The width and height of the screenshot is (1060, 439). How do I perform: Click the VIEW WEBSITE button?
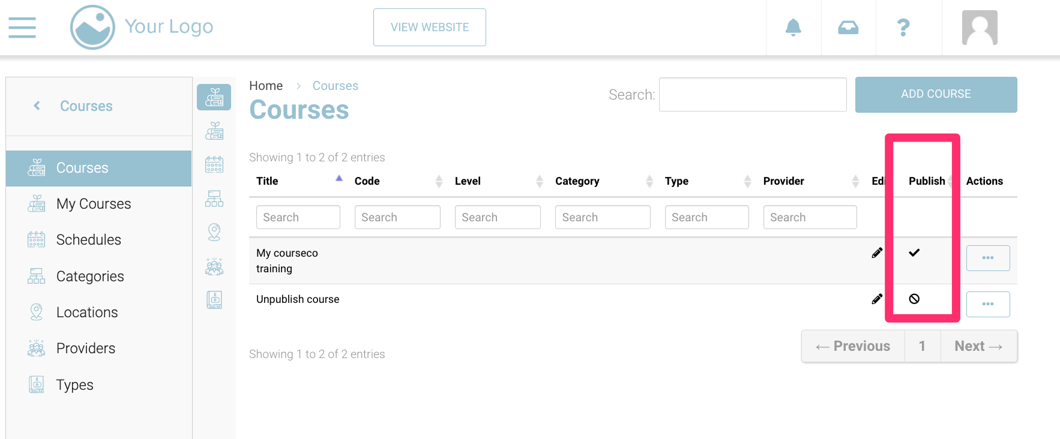point(429,28)
